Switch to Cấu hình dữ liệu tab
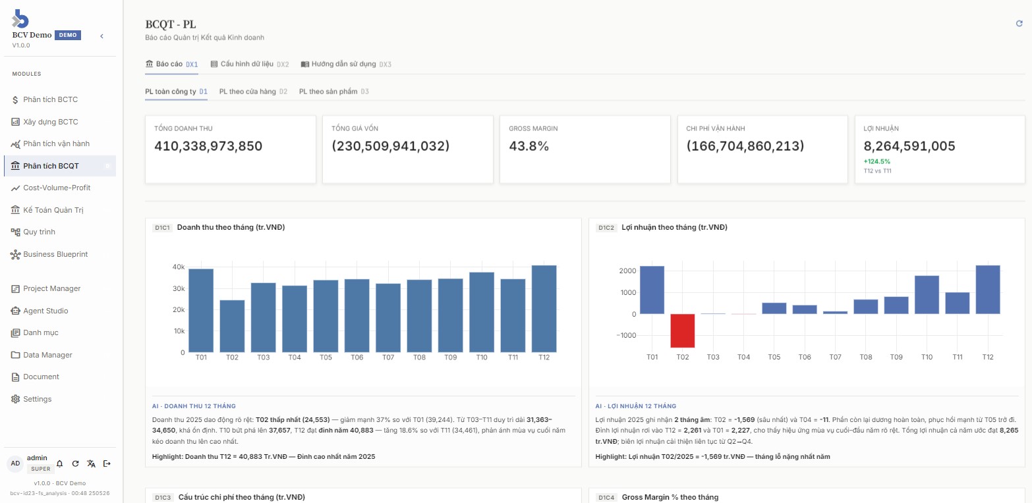 click(x=250, y=65)
